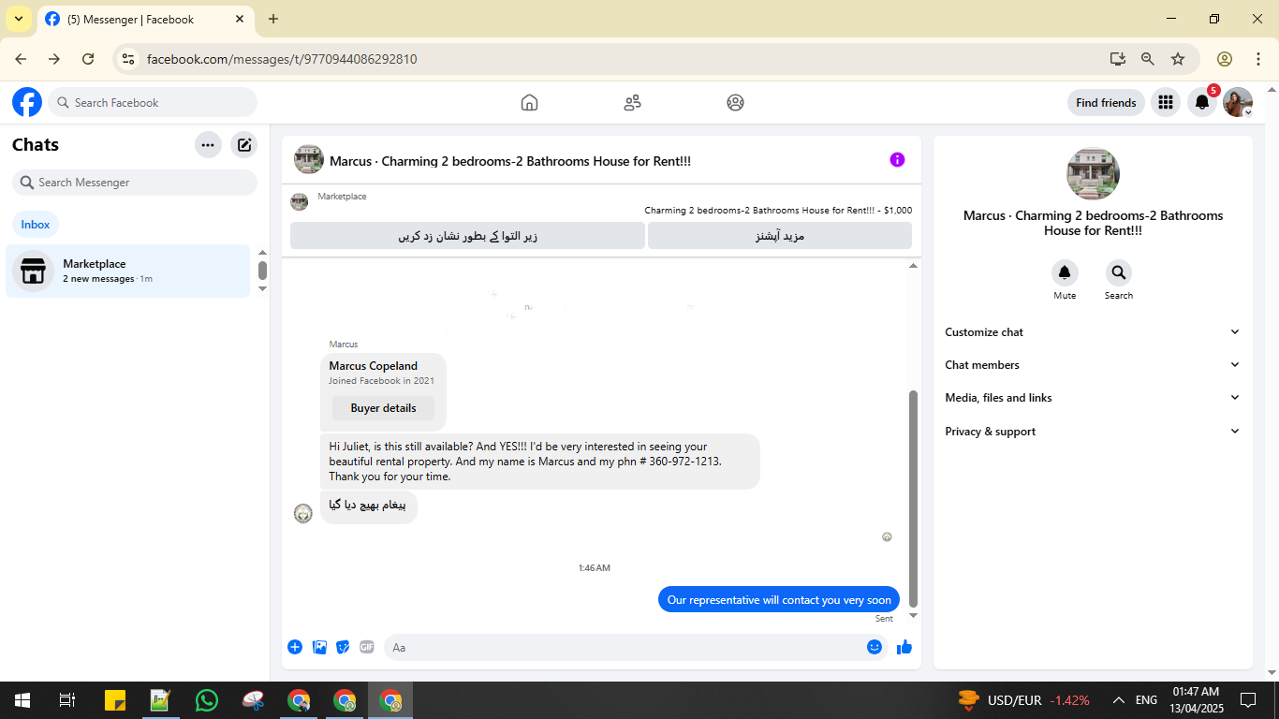Click the زیر التوا کے بطور نشان زد کریں button

(x=467, y=236)
